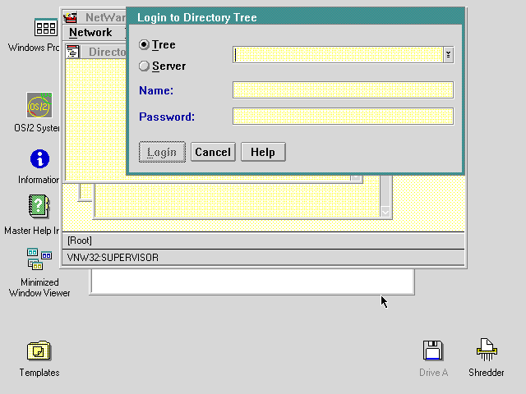Click the VNW32:SUPERVISOR status text
The image size is (526, 394).
(x=113, y=258)
